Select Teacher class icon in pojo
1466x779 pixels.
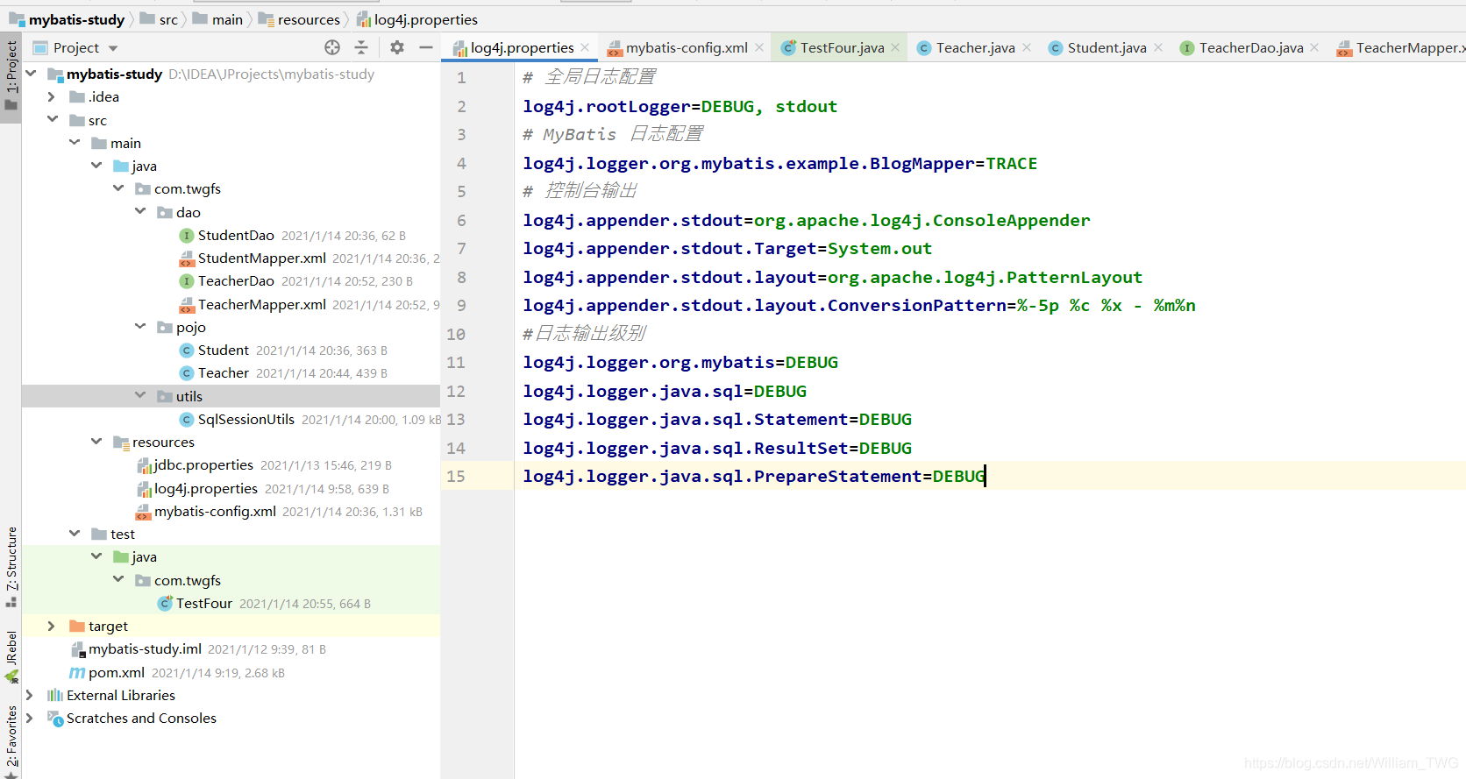186,373
